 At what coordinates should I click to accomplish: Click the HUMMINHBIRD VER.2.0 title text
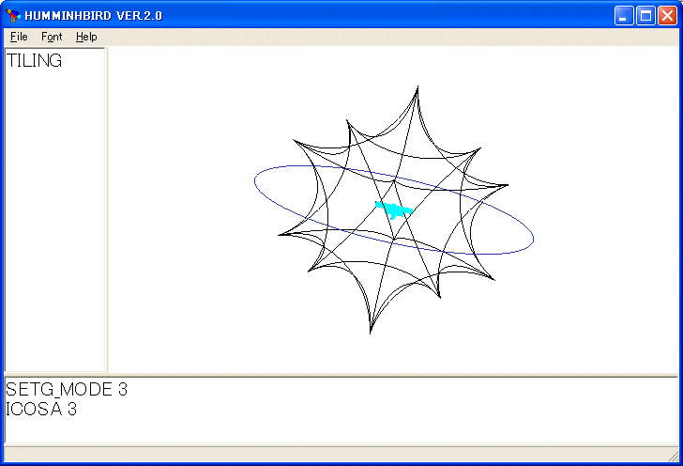(93, 15)
